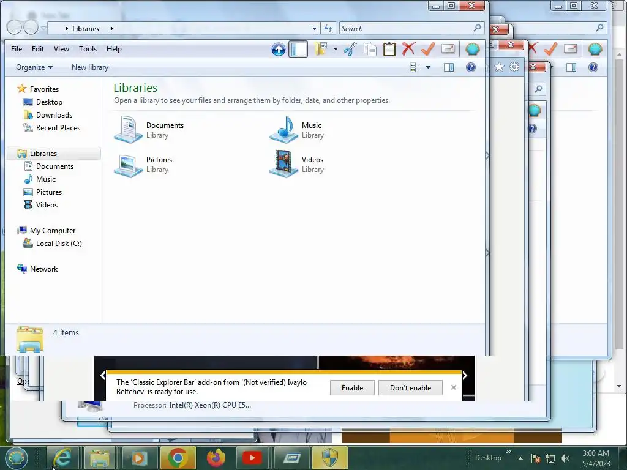Click Enable on the add-on notification

point(352,387)
